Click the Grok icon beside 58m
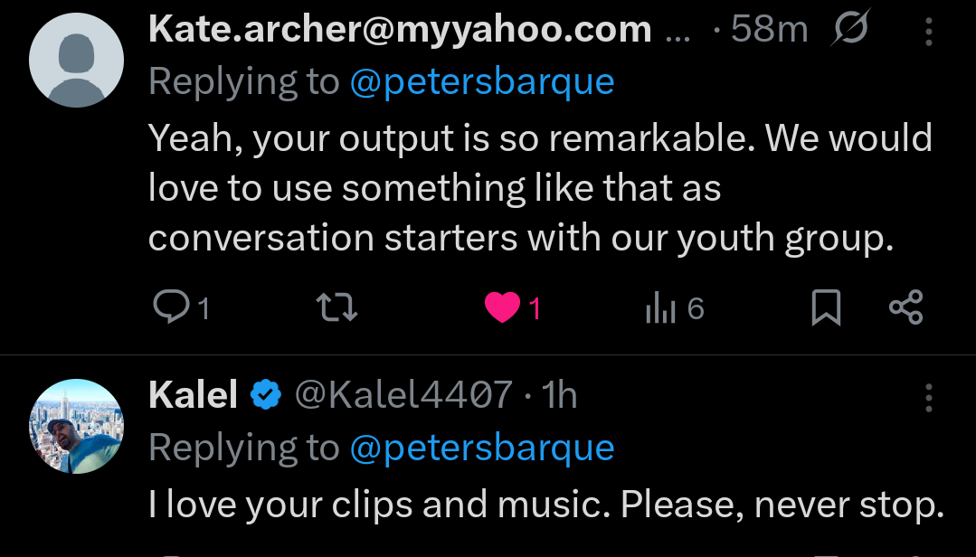Viewport: 976px width, 557px height. coord(849,30)
